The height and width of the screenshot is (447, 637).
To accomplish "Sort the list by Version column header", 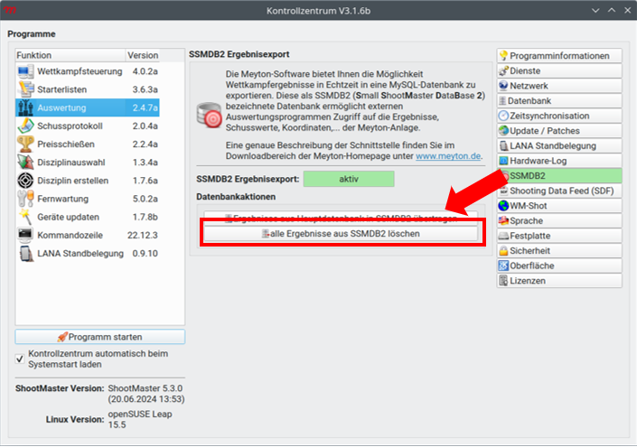I will [143, 55].
